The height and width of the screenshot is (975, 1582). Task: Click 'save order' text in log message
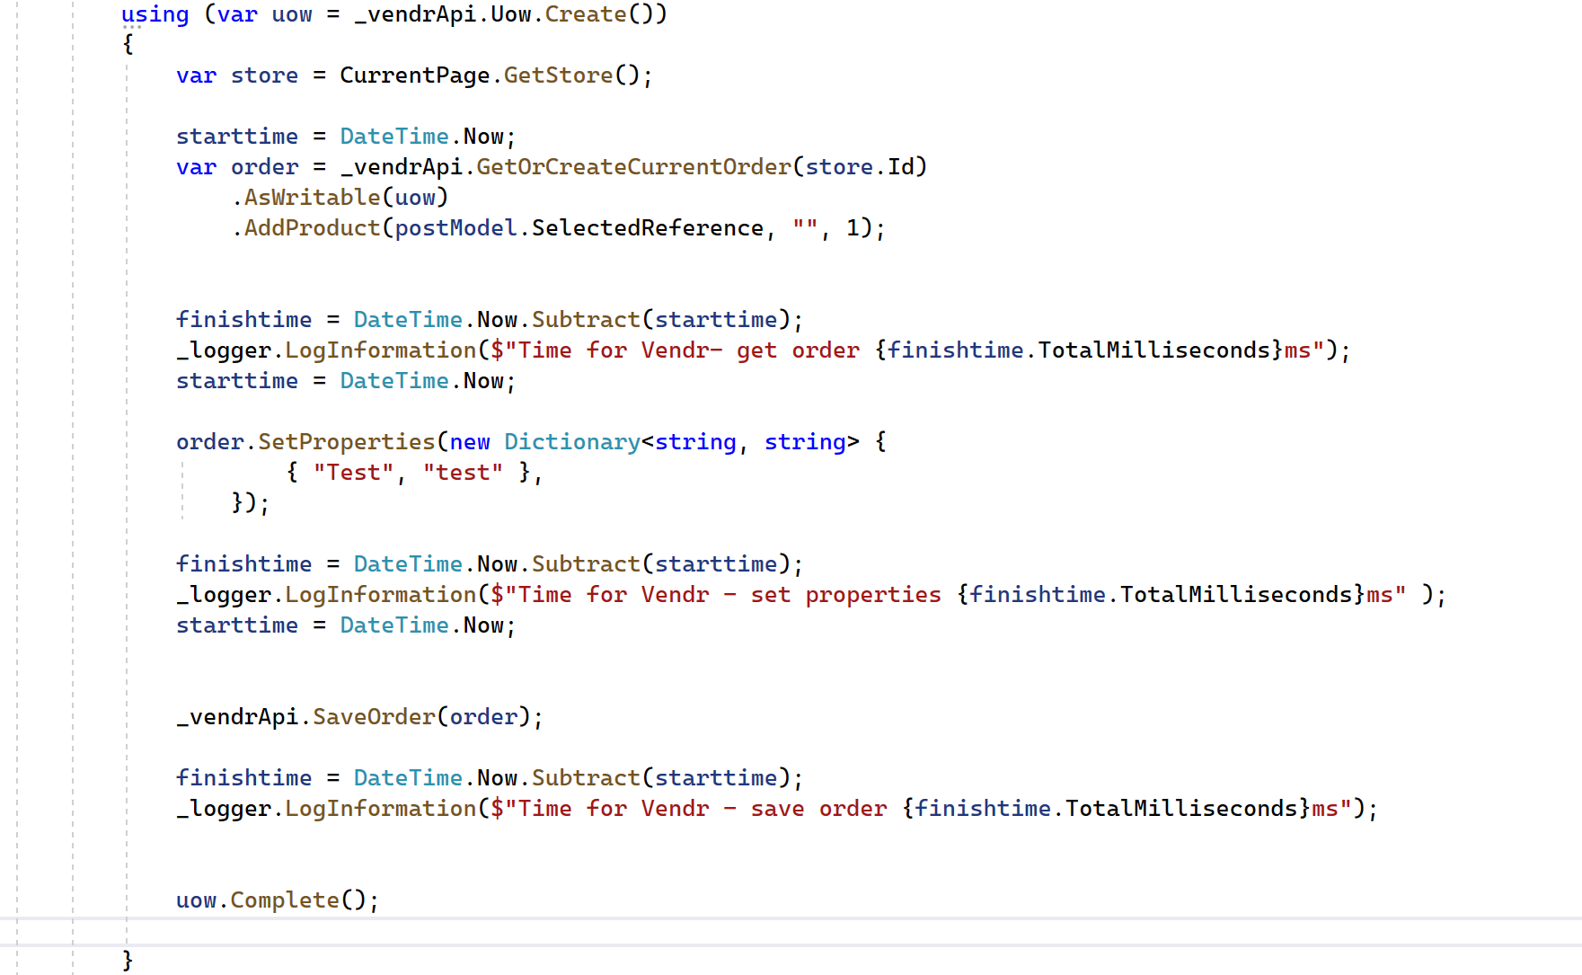[818, 809]
